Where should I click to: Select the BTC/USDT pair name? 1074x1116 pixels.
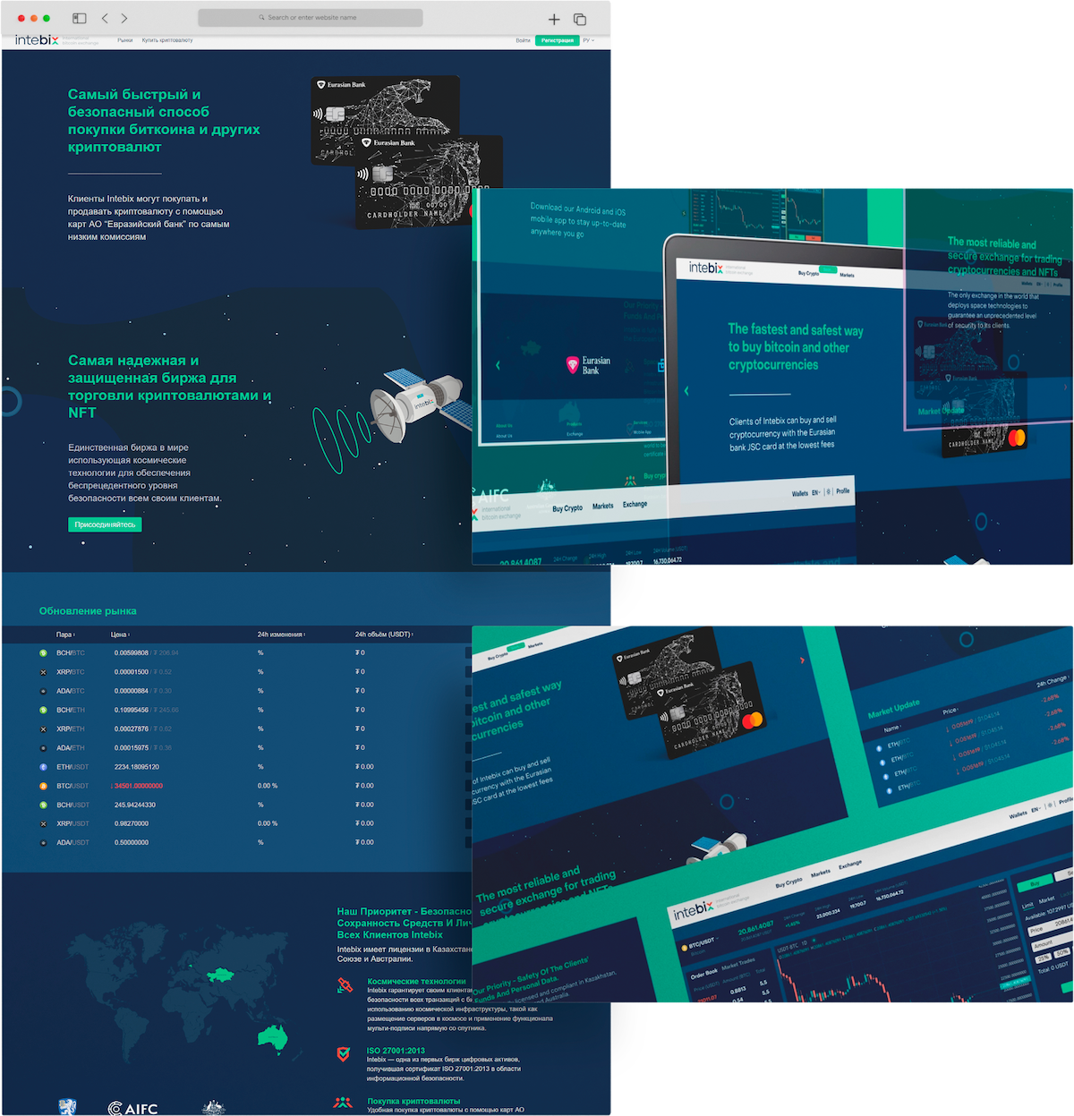pos(72,786)
